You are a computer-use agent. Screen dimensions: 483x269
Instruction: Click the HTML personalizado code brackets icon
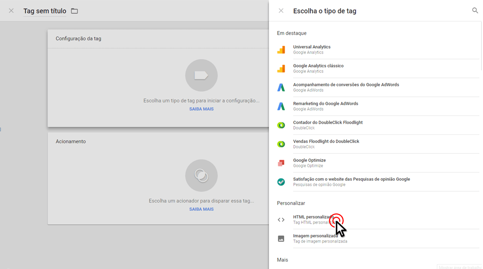281,220
